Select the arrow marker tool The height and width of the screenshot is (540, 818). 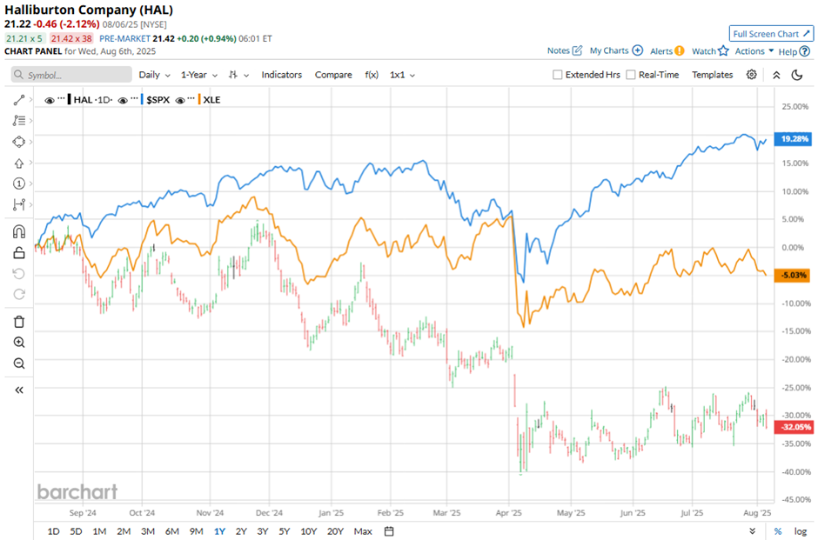click(19, 163)
